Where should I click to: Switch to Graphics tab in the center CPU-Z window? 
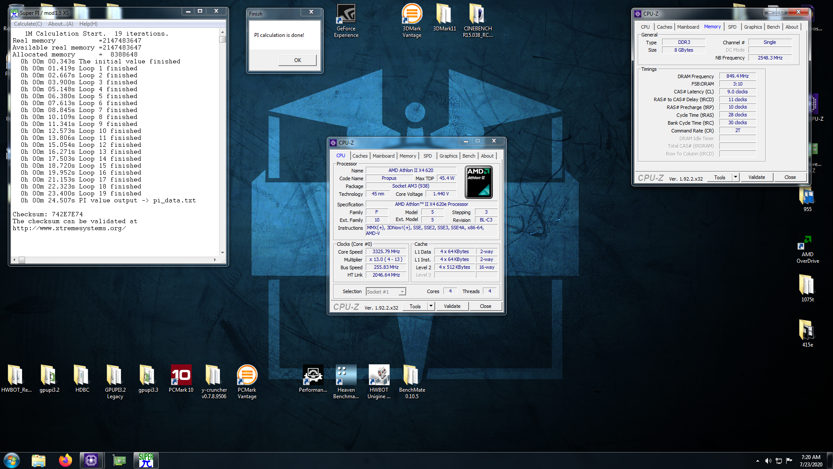448,156
